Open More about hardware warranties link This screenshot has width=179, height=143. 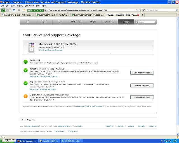[43, 89]
